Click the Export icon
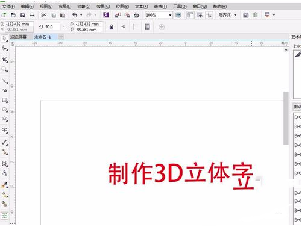302x227 pixels. (127, 15)
